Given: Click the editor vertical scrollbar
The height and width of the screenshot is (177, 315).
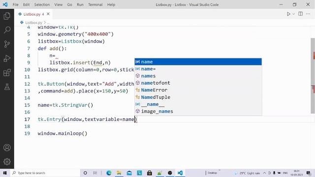Looking at the screenshot, I should tap(313, 76).
